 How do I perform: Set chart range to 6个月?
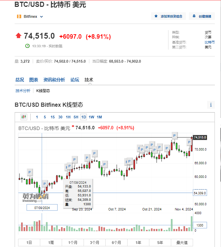pyautogui.click(x=116, y=243)
